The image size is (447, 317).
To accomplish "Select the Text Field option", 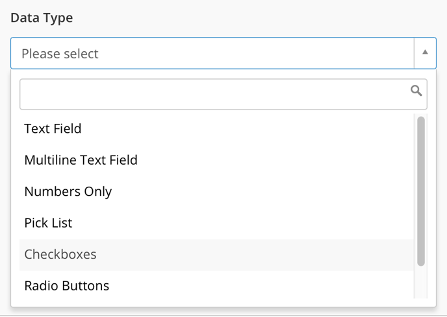I will (x=53, y=128).
